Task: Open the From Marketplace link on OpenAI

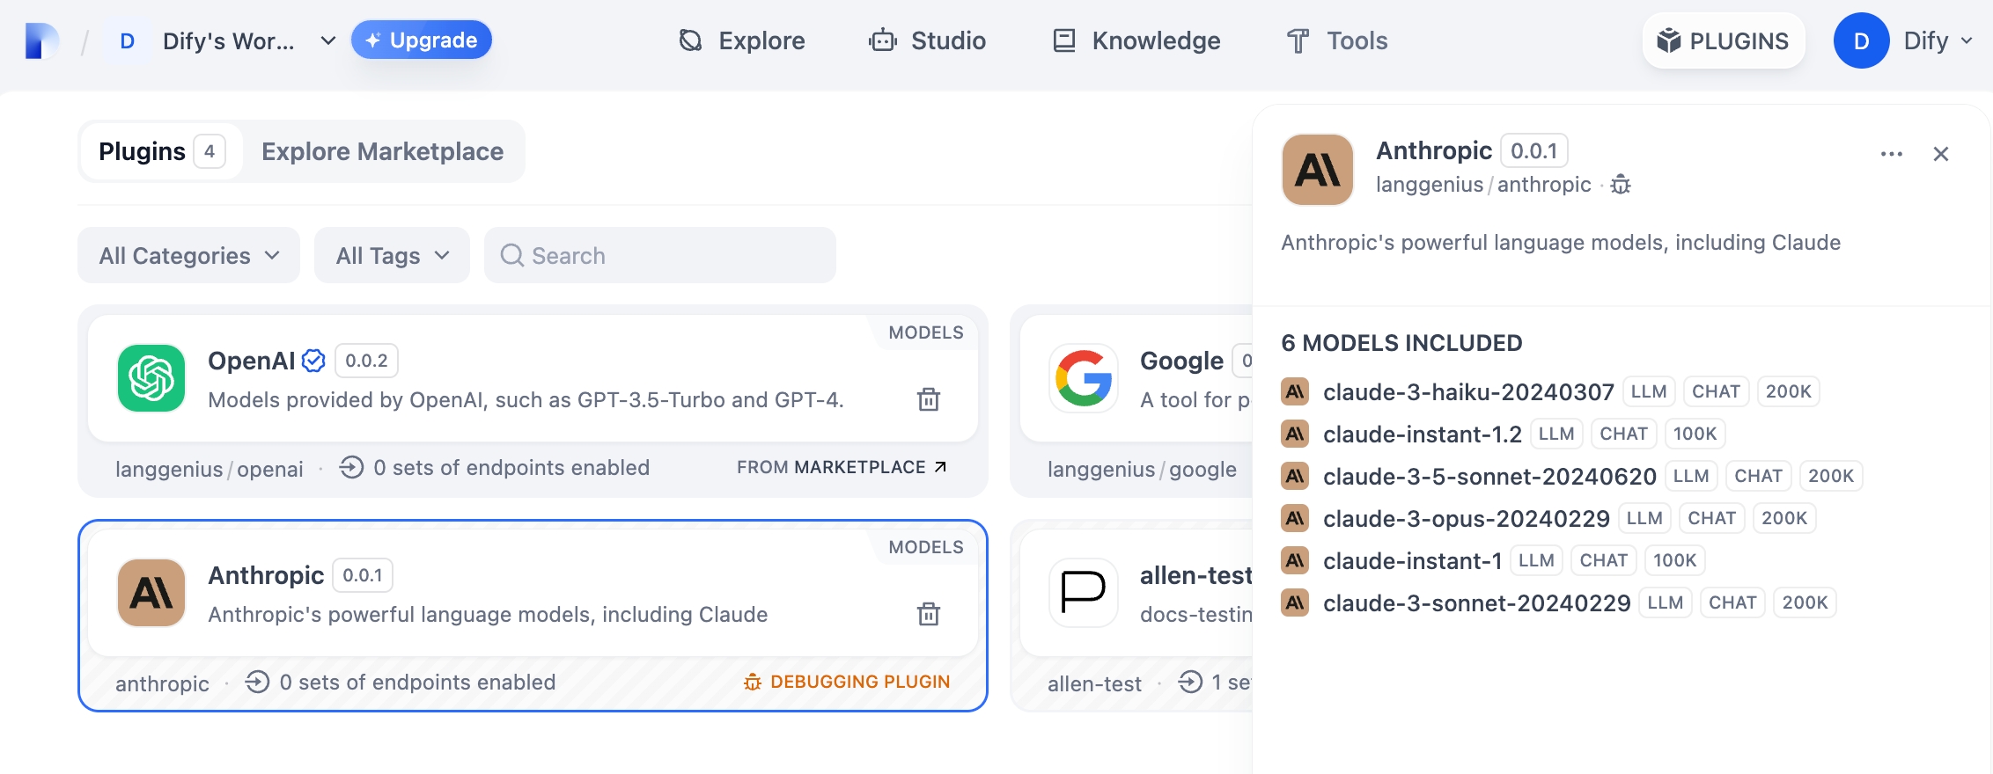Action: (842, 467)
